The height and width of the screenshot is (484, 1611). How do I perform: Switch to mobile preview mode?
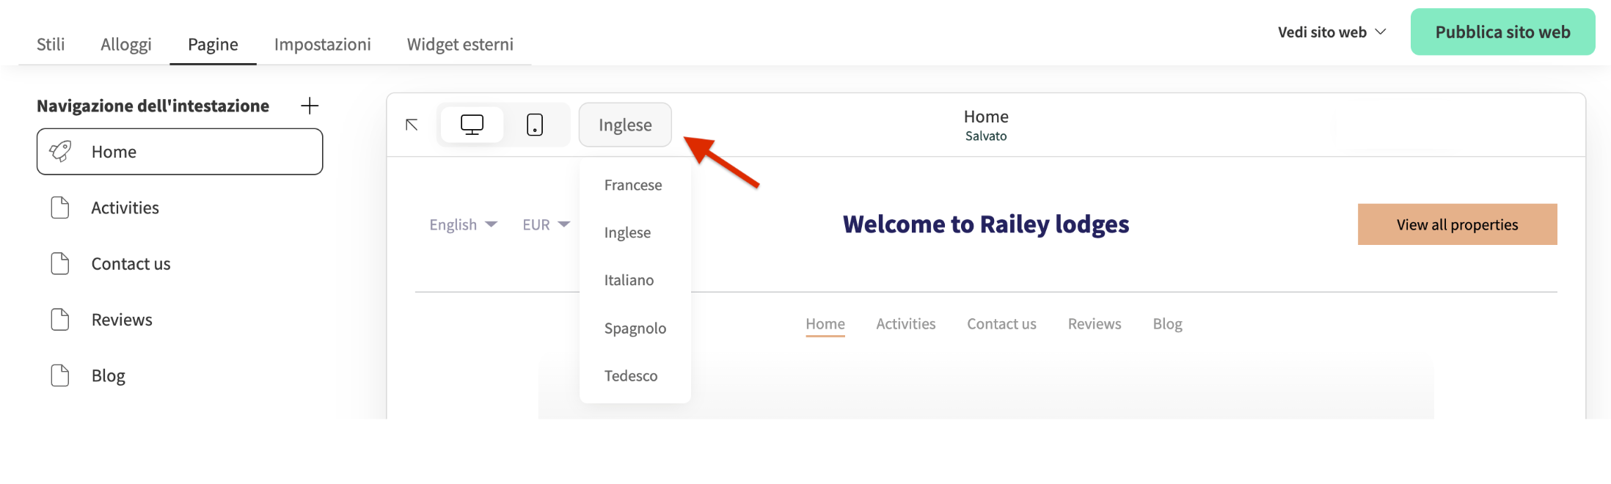[x=535, y=125]
